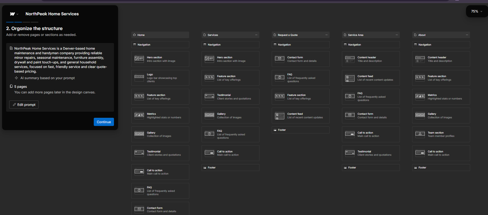This screenshot has width=488, height=215.
Task: Select Gallery card in Services page
Action: [x=230, y=115]
